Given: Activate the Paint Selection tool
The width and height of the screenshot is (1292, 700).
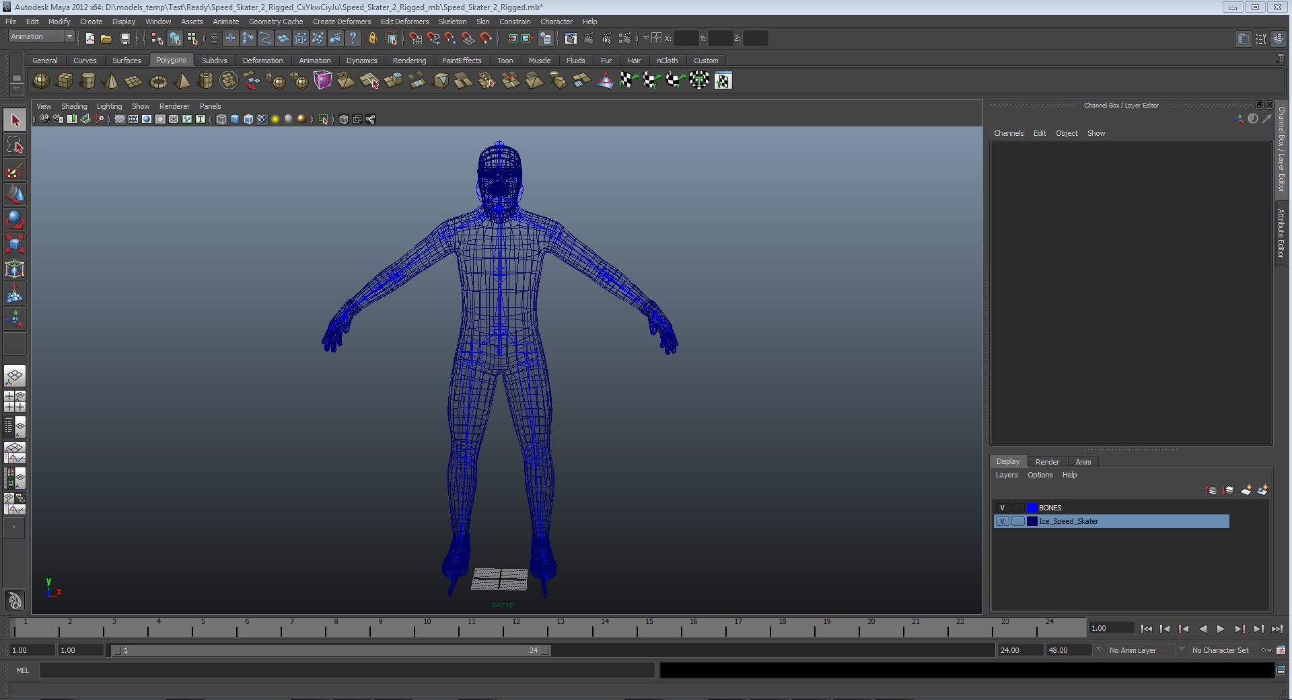Looking at the screenshot, I should (15, 170).
